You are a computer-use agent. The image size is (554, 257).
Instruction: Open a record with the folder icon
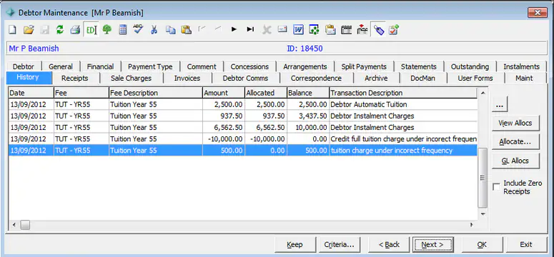(x=29, y=30)
